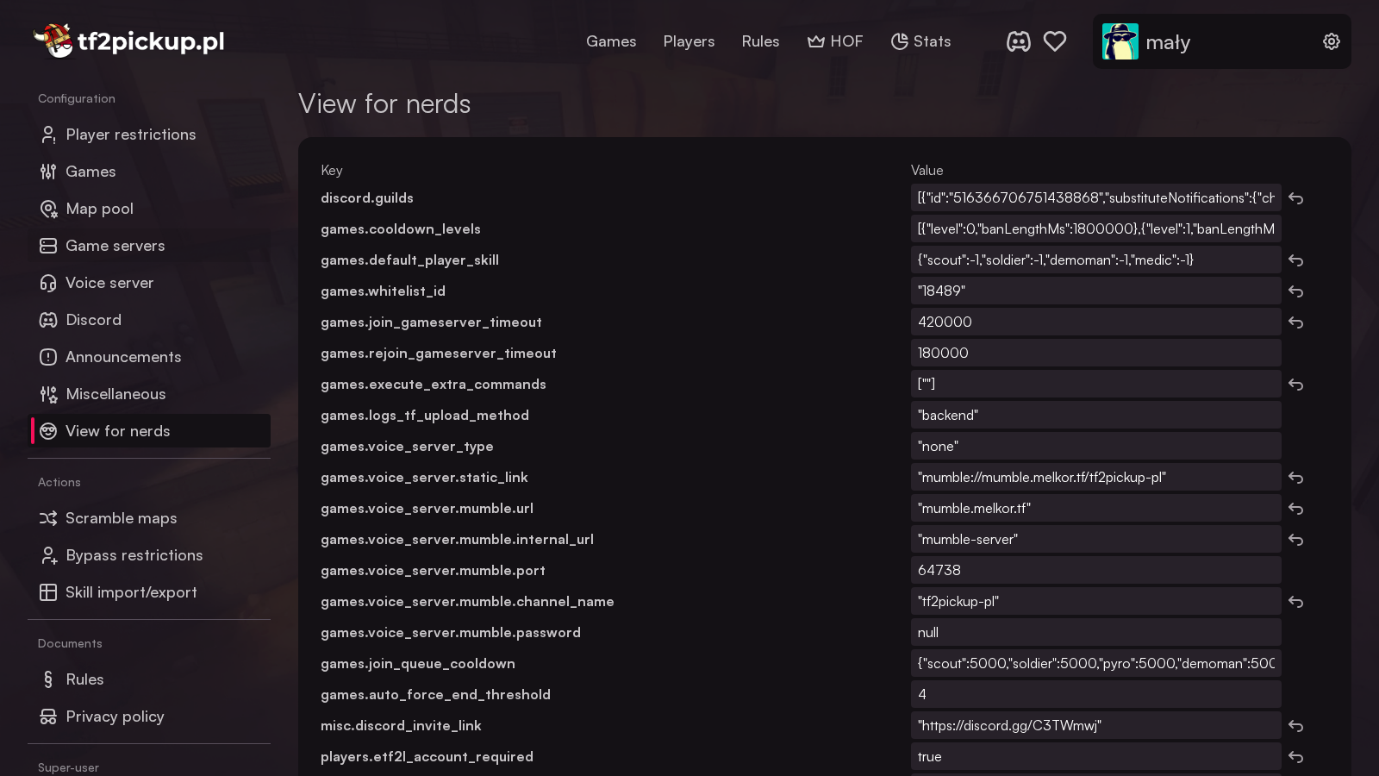Open the Games page in top navigation
The width and height of the screenshot is (1379, 776).
click(611, 41)
